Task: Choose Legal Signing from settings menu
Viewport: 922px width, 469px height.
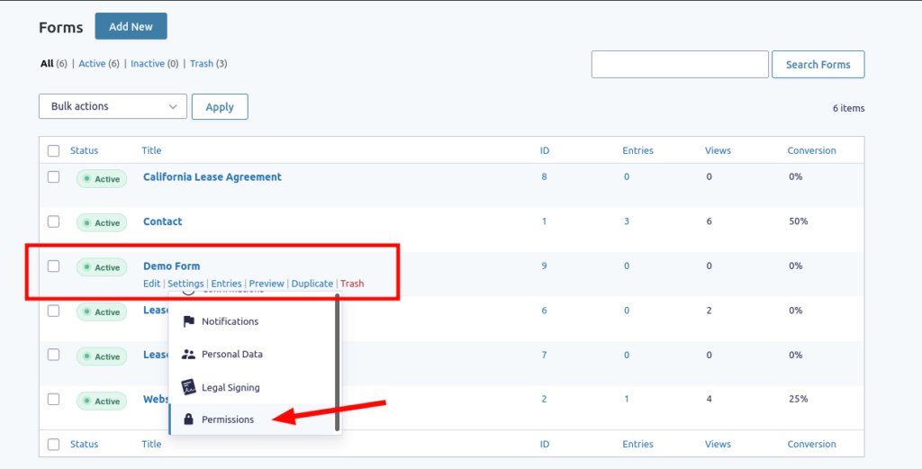Action: click(x=254, y=387)
